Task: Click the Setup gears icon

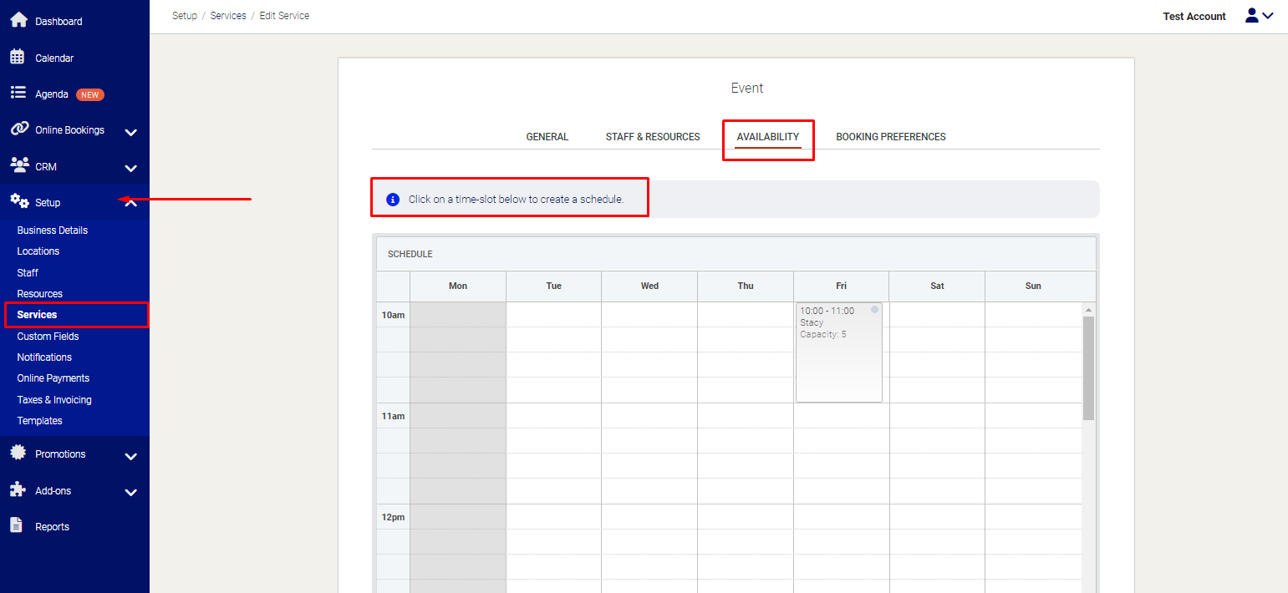Action: [18, 201]
